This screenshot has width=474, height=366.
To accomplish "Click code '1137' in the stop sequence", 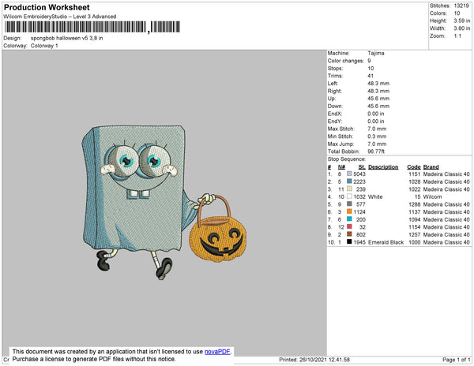I will click(415, 212).
